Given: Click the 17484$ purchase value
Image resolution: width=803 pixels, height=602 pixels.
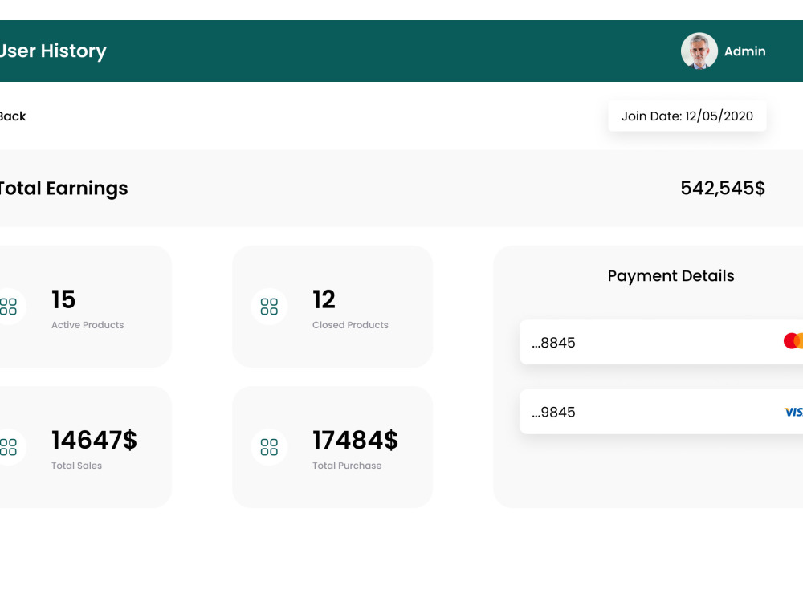Looking at the screenshot, I should point(356,440).
